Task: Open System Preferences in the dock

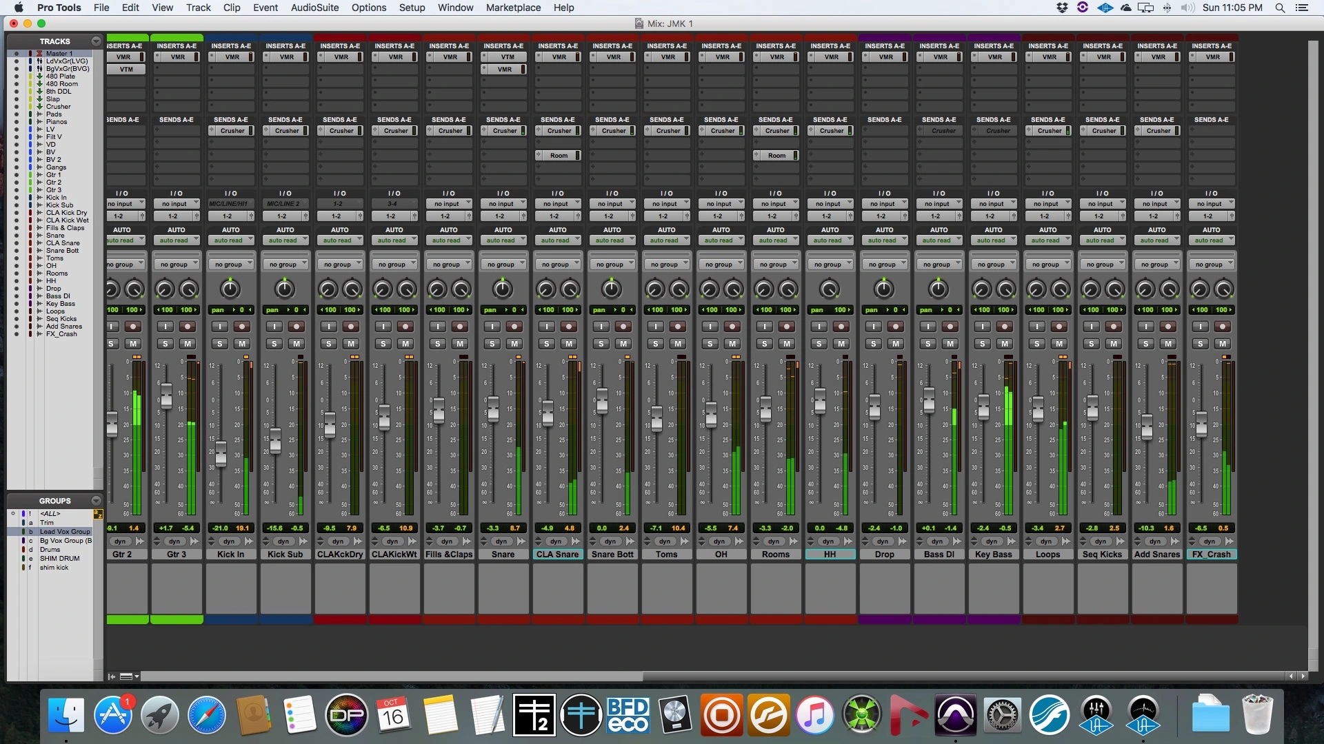Action: (1002, 715)
